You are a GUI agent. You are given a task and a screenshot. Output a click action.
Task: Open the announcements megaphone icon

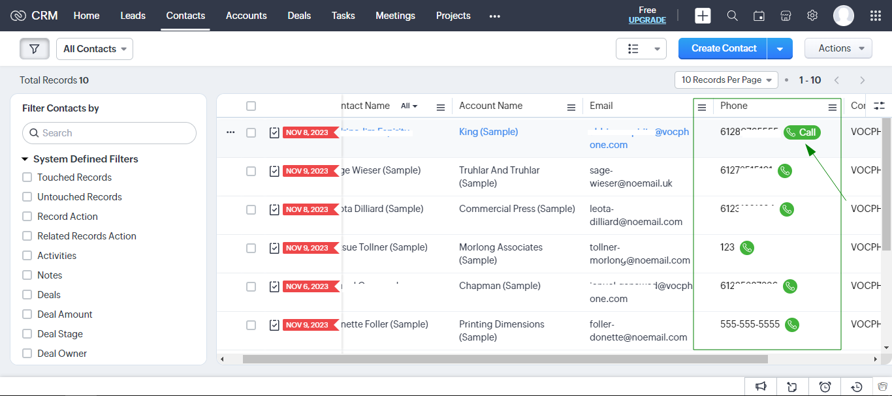pos(761,386)
